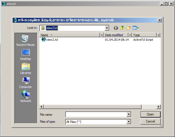Open the Type column filter arrow
Viewport: 175px width, 137px height.
pos(158,35)
